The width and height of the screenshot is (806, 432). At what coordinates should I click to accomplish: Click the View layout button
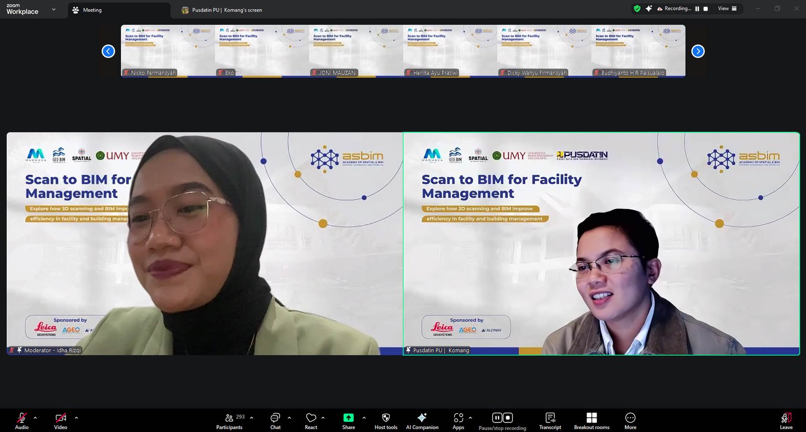(727, 9)
